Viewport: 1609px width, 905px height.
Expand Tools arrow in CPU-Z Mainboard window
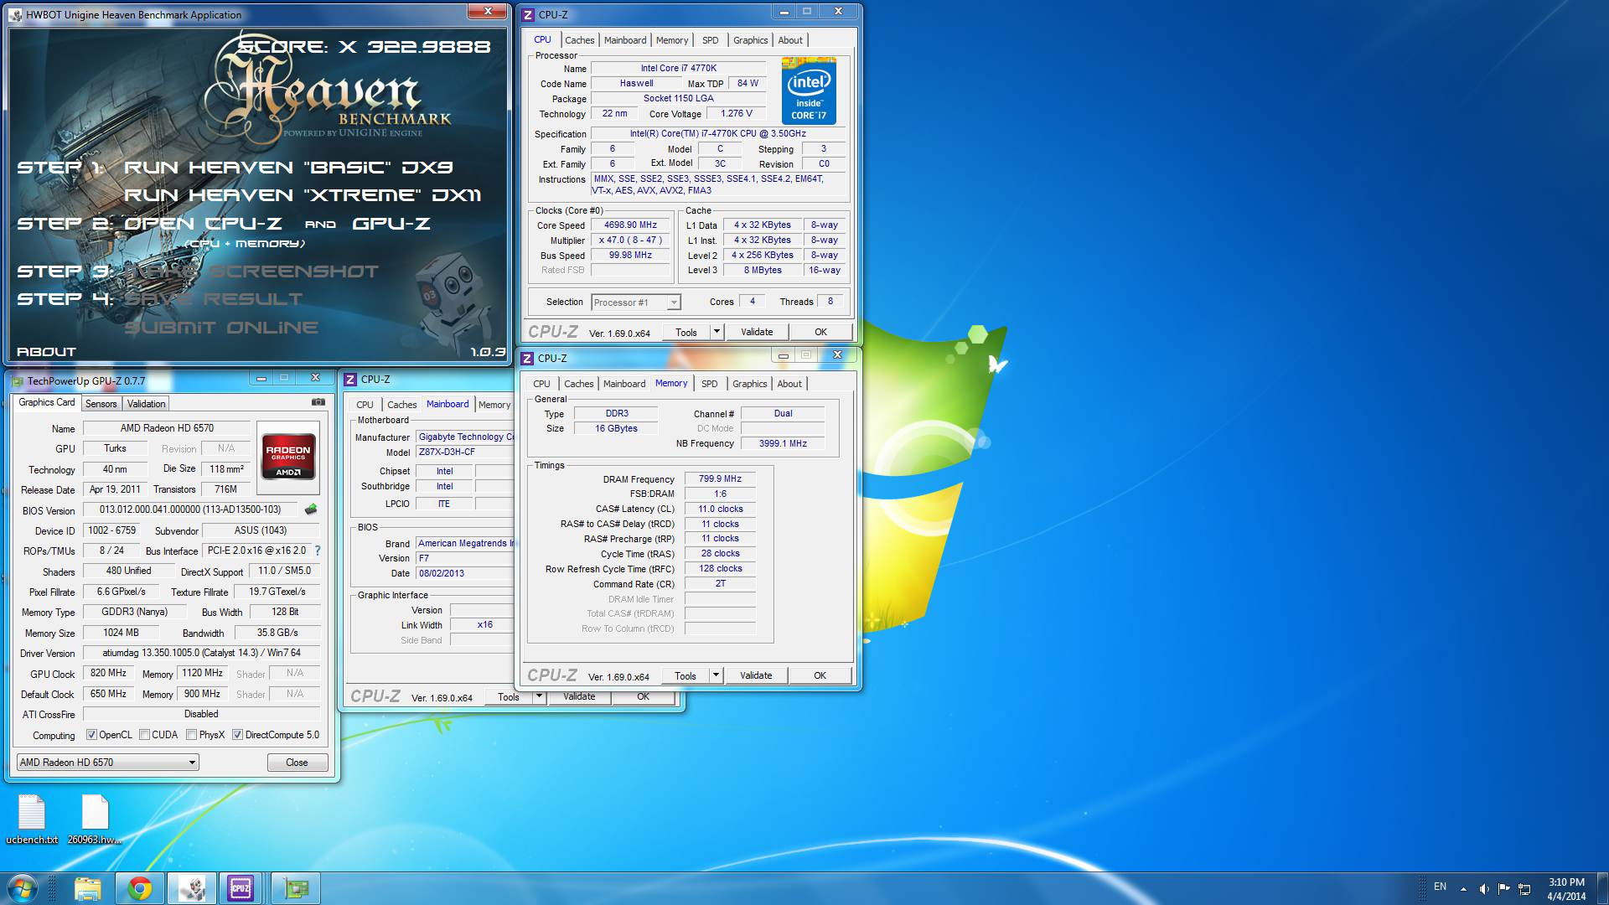pos(539,696)
